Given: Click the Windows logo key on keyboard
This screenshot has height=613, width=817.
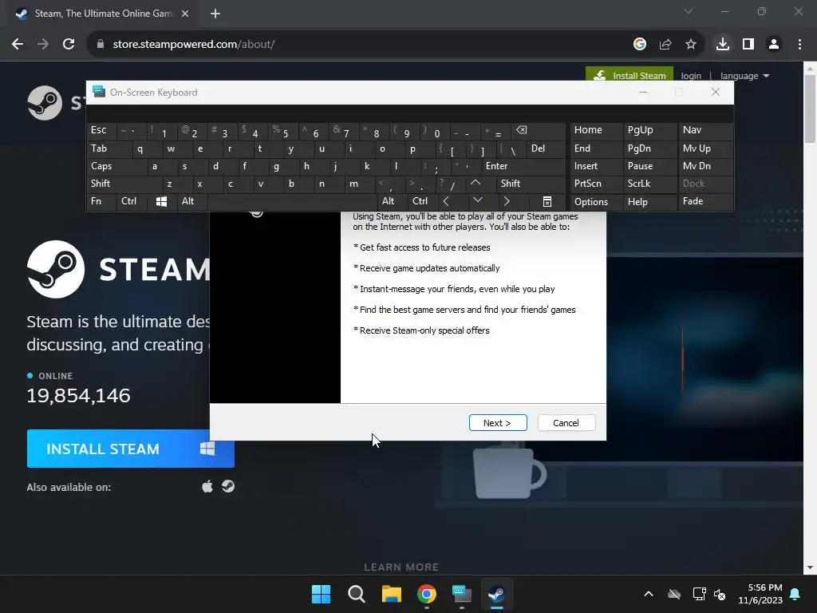Looking at the screenshot, I should point(161,201).
